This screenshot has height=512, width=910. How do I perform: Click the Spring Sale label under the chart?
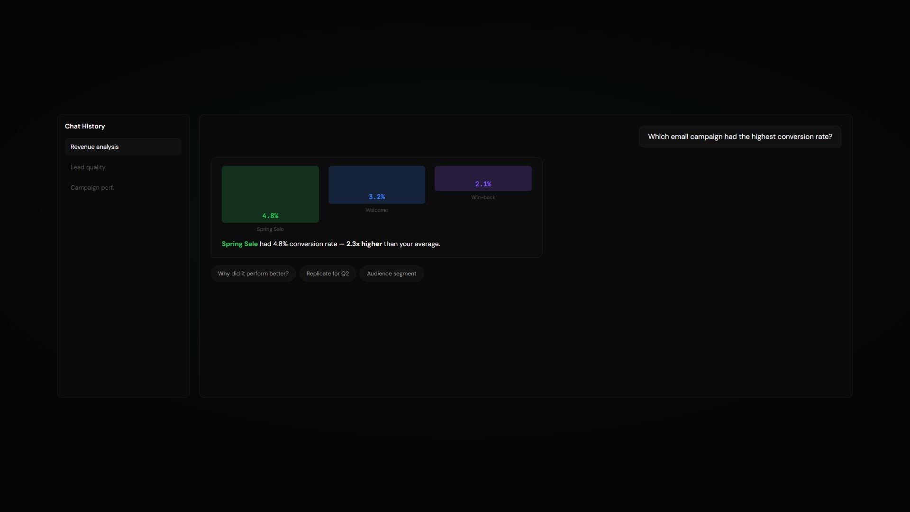click(x=270, y=229)
